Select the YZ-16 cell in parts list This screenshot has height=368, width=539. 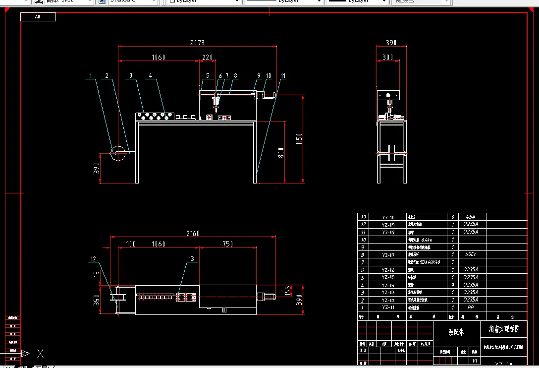coord(388,270)
